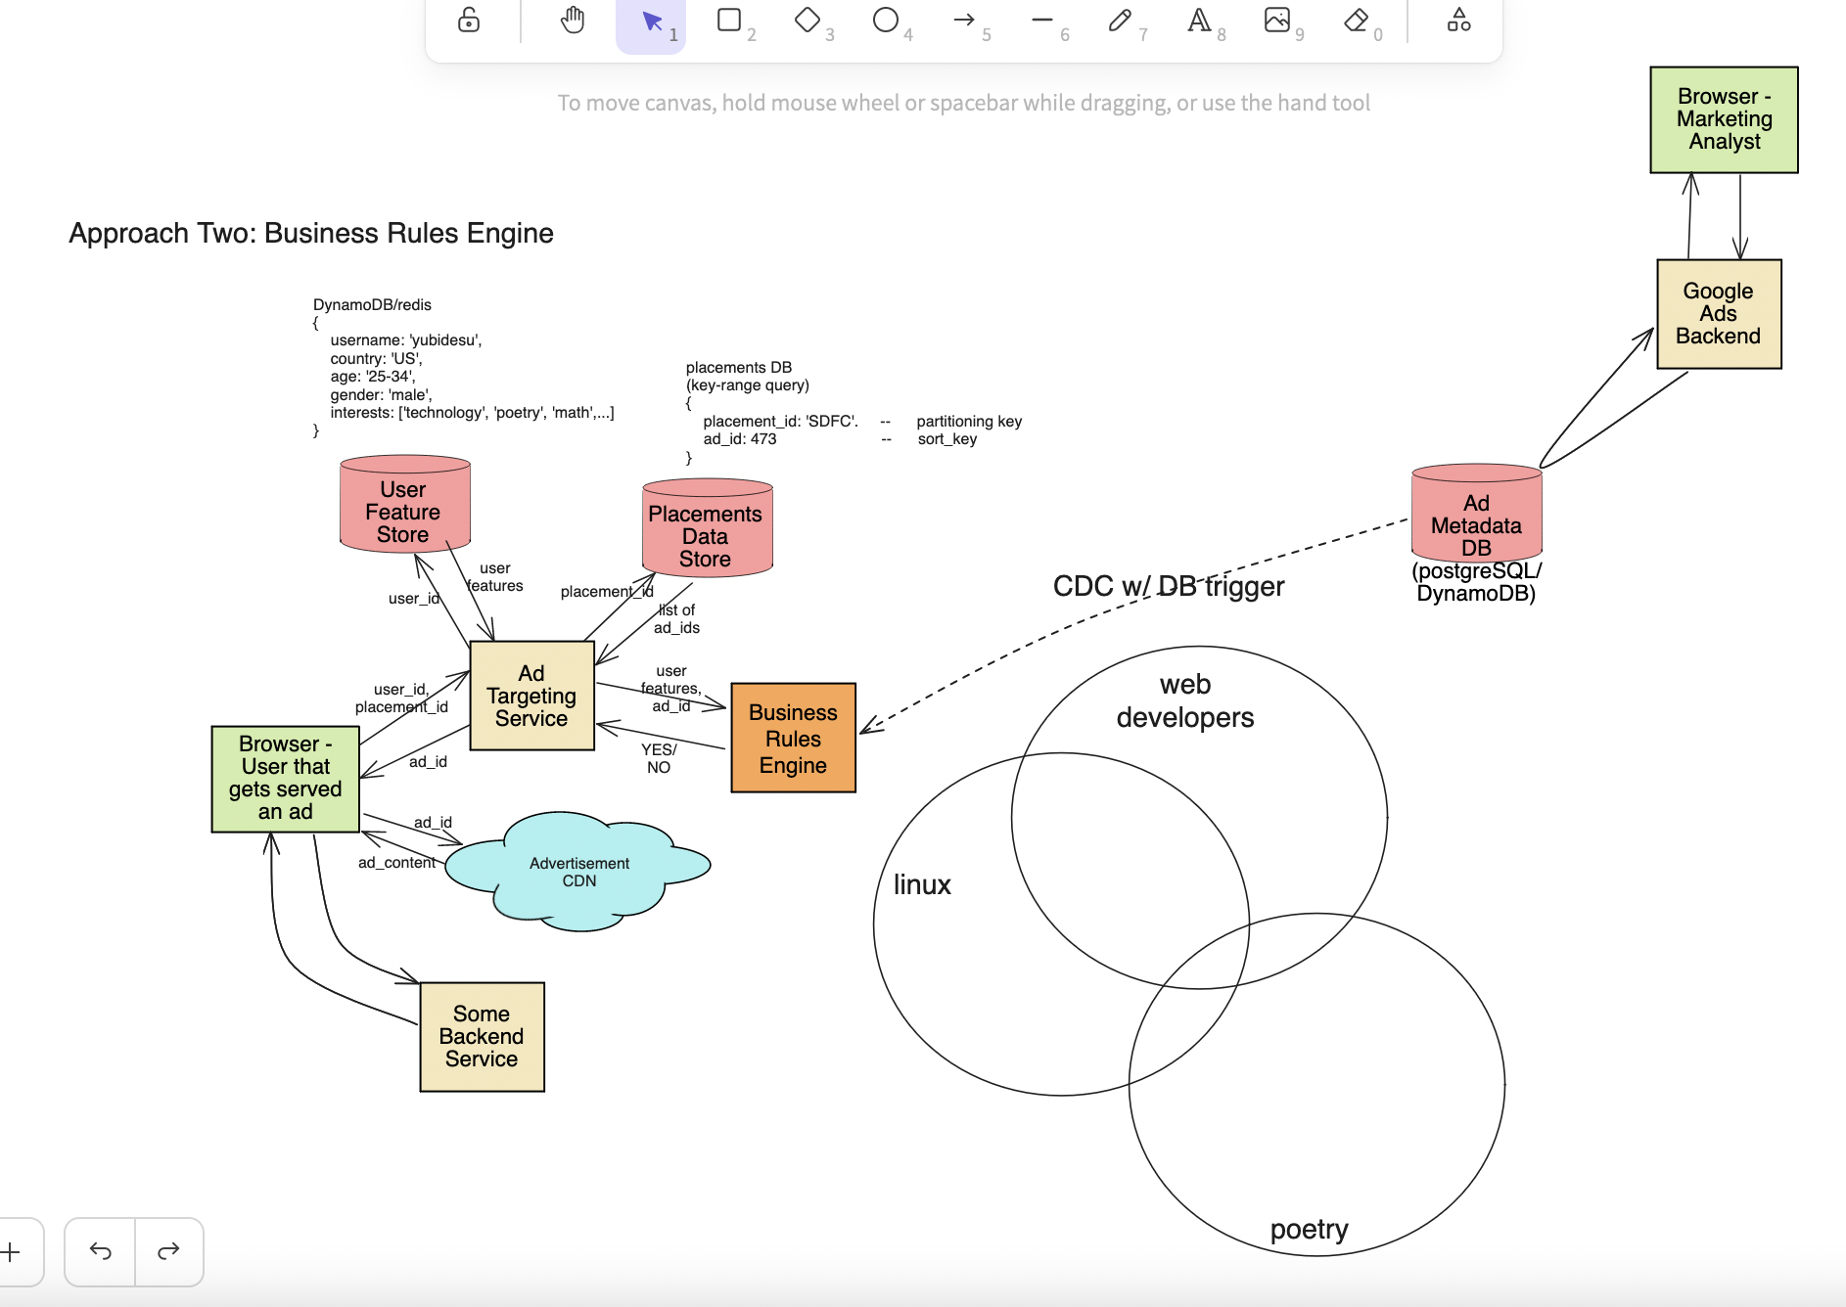
Task: Select the User Feature Store cylinder
Action: coord(404,507)
